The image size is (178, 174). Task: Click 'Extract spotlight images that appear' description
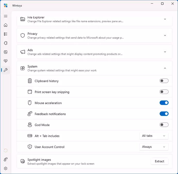tap(61, 164)
